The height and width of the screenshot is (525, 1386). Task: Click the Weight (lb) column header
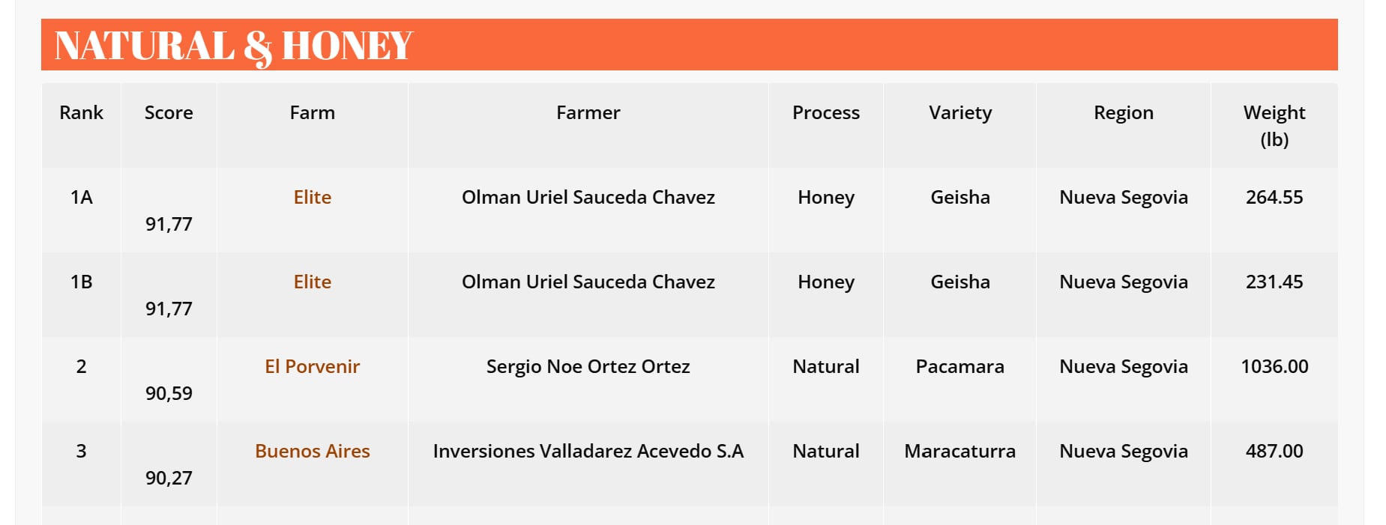coord(1274,125)
